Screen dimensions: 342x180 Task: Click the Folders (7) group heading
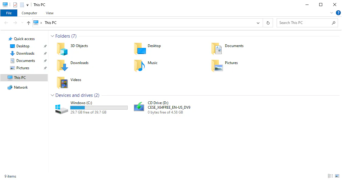coord(66,36)
